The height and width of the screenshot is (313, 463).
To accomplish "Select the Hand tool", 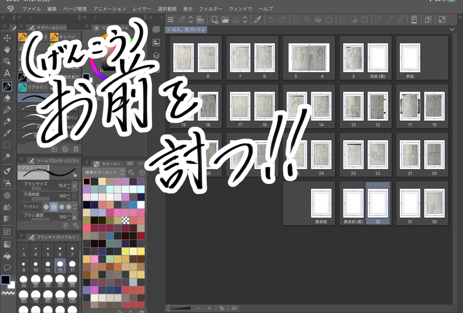I will (7, 49).
